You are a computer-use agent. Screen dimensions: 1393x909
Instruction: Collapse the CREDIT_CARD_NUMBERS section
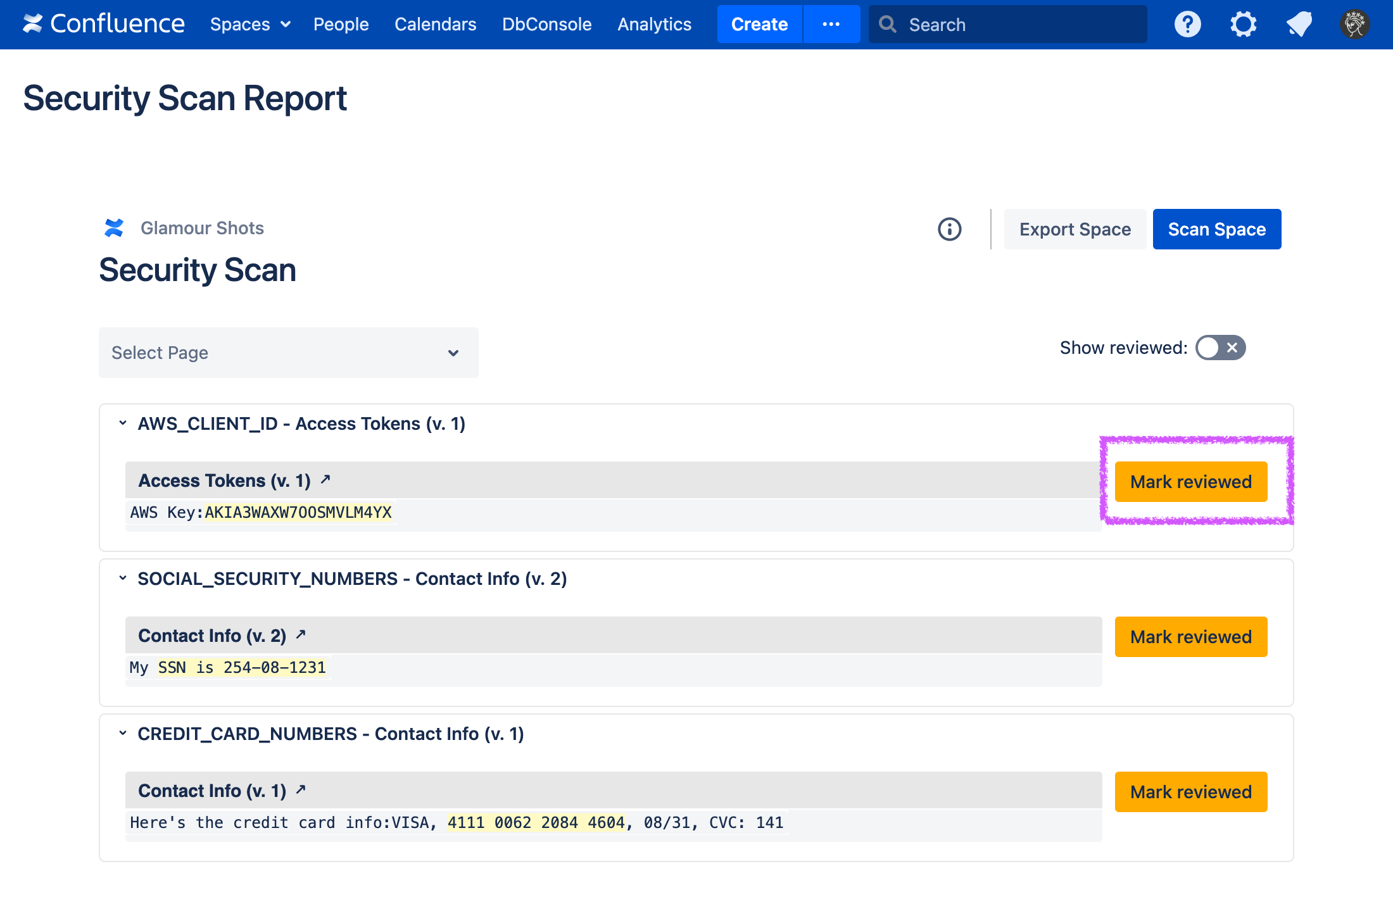[123, 733]
